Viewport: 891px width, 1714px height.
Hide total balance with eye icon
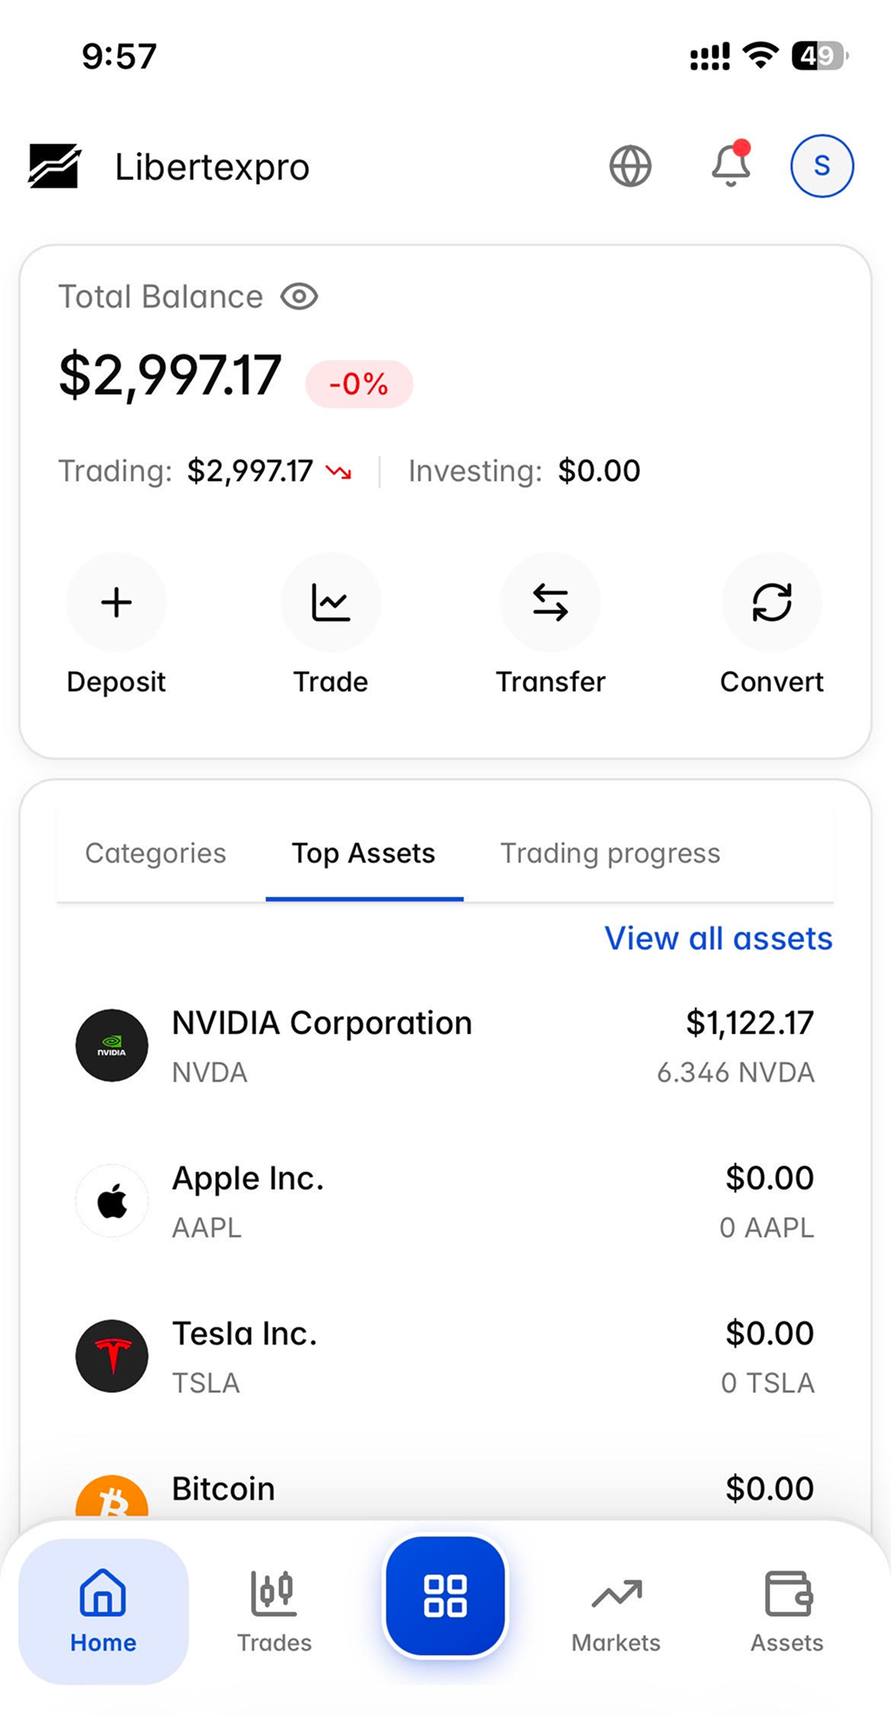pyautogui.click(x=300, y=297)
